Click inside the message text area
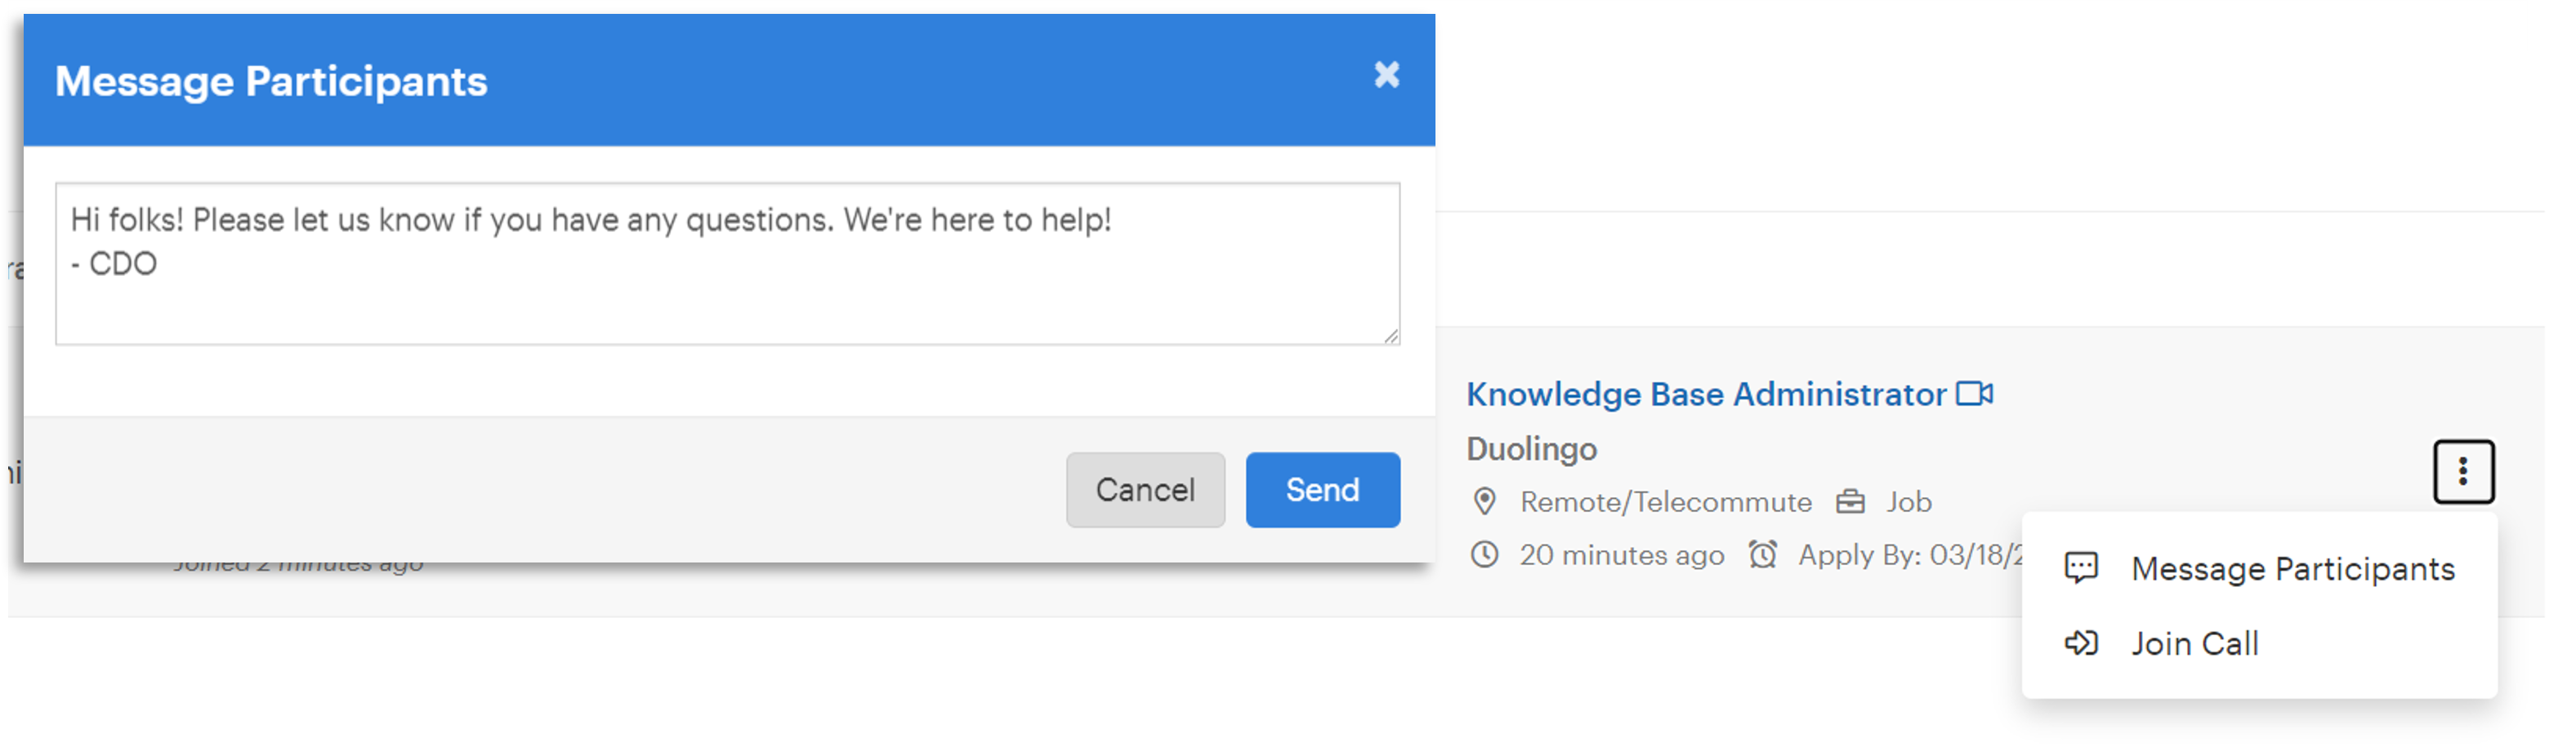 [727, 264]
